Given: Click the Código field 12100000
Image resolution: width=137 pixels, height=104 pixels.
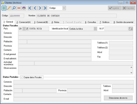Looking at the screenshot, I should tap(16, 16).
